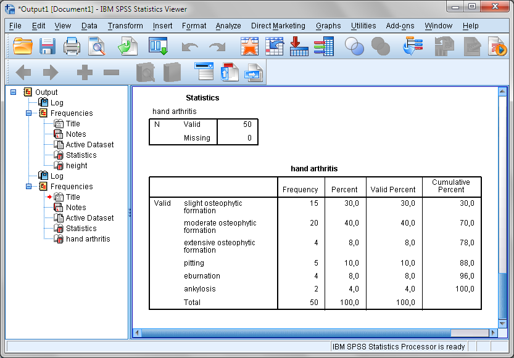Open the Analyze menu
Viewport: 514px width, 358px height.
(x=228, y=26)
